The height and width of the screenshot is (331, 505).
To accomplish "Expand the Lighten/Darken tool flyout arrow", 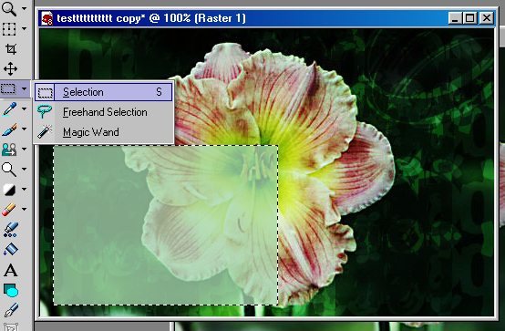I will 24,189.
